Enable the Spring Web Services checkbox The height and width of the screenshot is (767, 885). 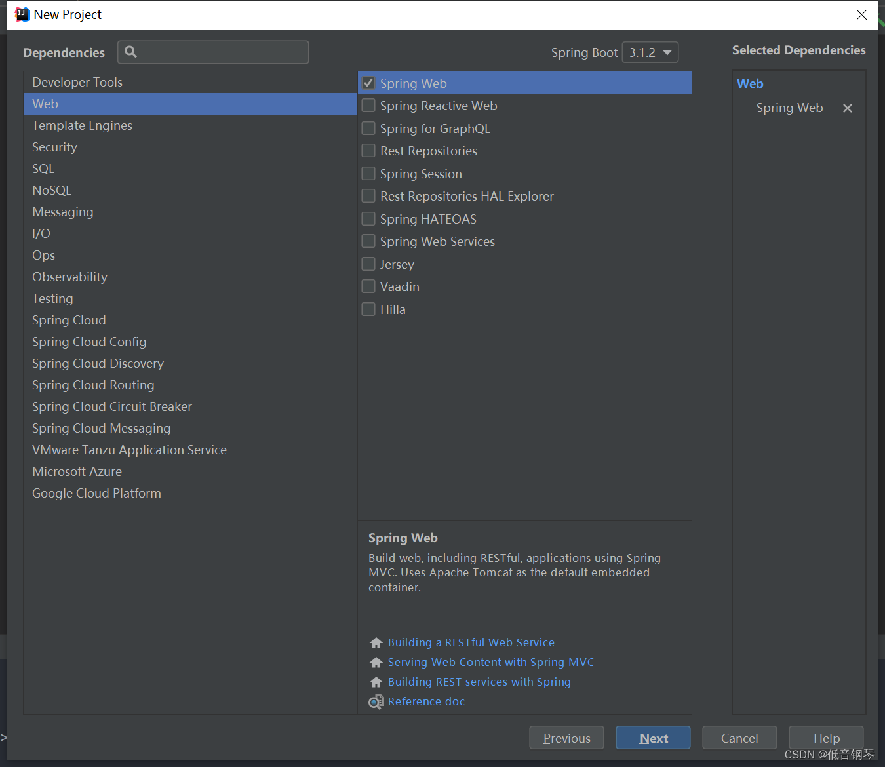[368, 241]
